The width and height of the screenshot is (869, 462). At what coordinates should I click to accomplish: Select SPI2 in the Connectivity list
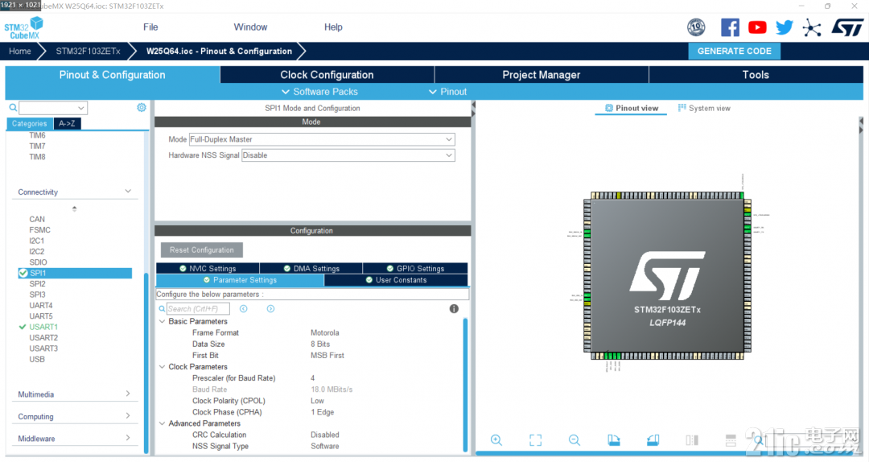(x=37, y=283)
